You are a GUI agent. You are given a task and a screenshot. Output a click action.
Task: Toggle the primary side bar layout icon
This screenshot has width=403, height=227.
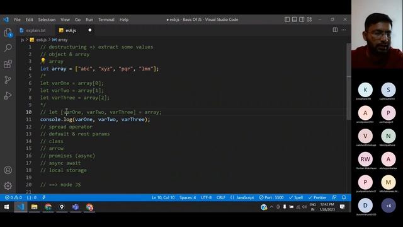[x=287, y=20]
